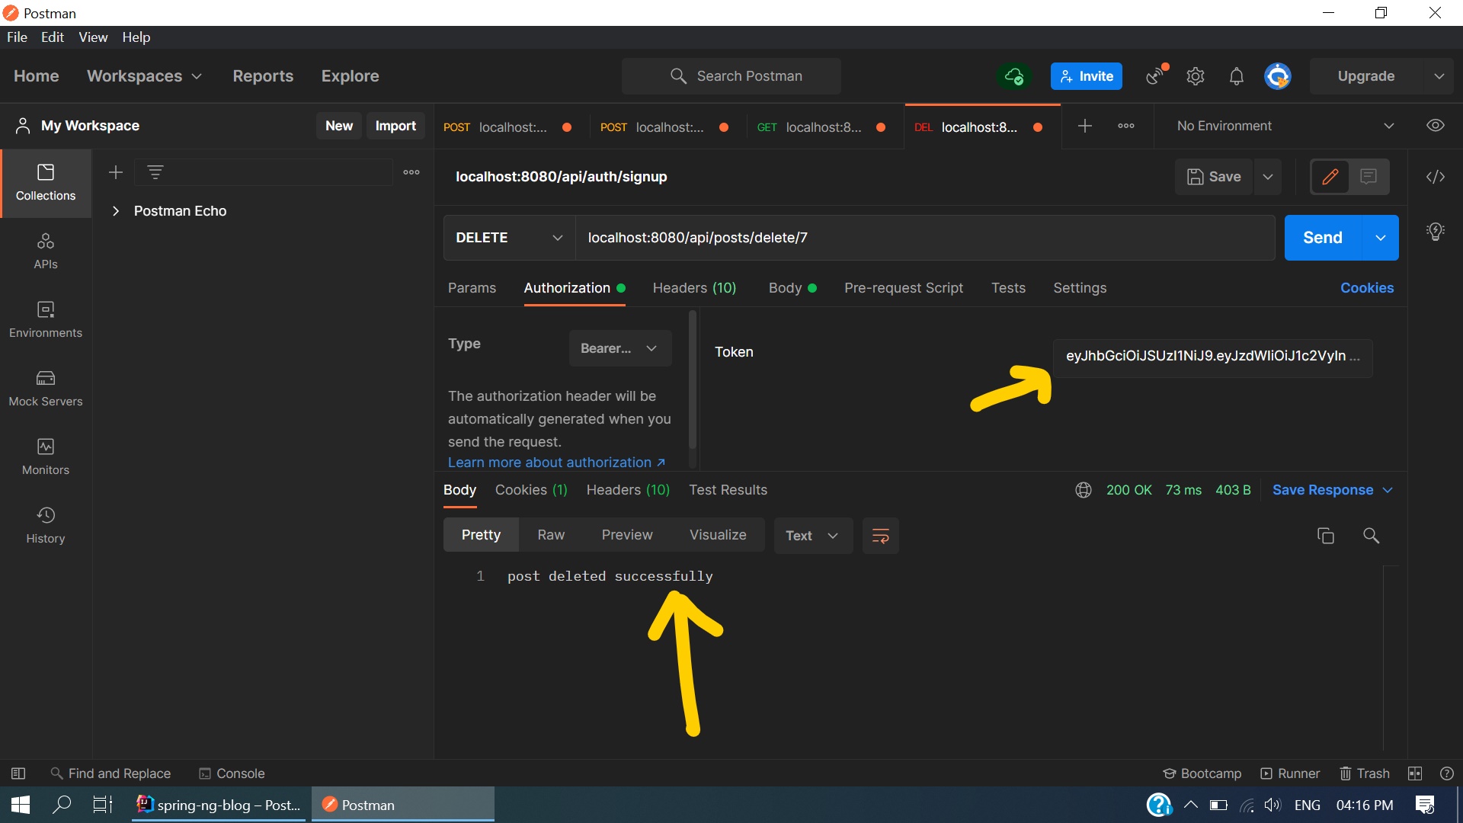Screen dimensions: 1463x823
Task: Toggle the environment quick look eye
Action: click(1436, 126)
